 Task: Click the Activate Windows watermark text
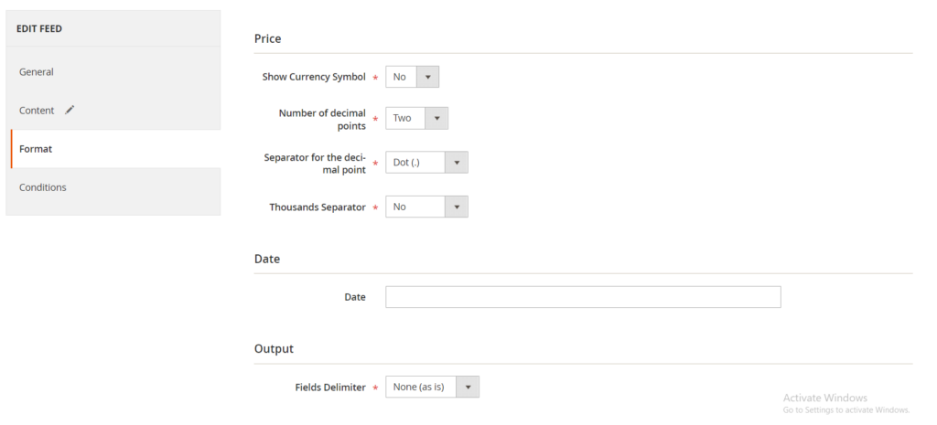pyautogui.click(x=824, y=398)
